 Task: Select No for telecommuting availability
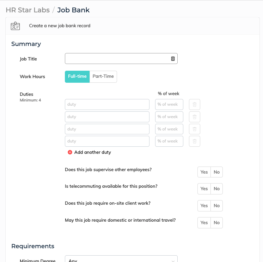(x=216, y=189)
